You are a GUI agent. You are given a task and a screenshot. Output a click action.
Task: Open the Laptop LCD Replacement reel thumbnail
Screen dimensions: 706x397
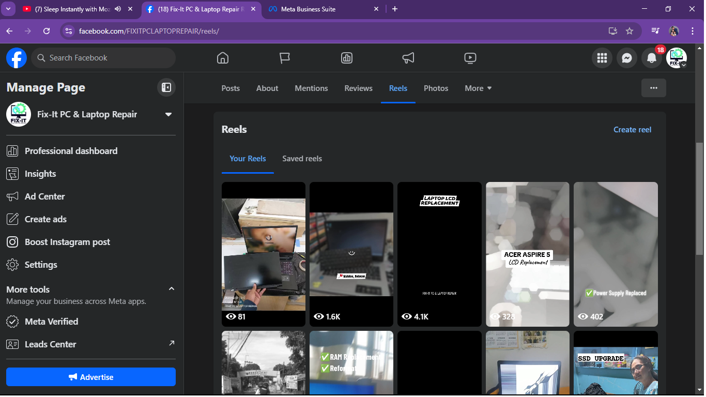coord(439,253)
